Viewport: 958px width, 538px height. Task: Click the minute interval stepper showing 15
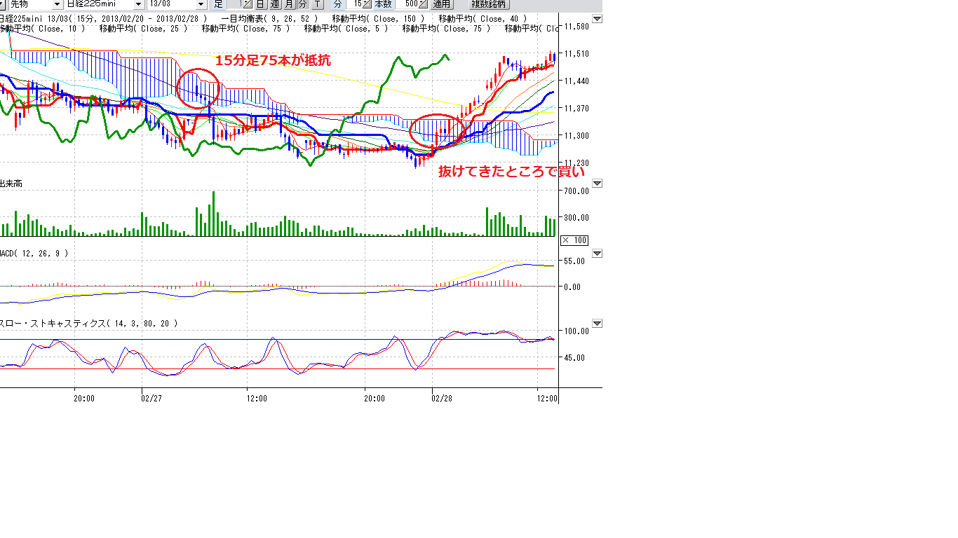coord(366,4)
